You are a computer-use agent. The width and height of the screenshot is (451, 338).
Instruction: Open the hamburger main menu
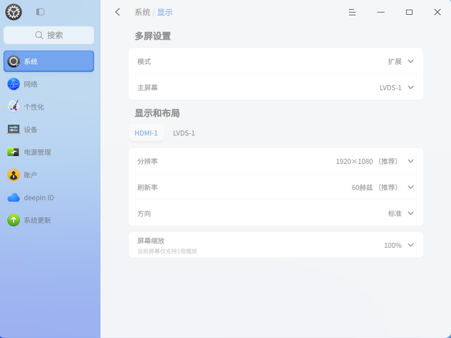(x=352, y=12)
